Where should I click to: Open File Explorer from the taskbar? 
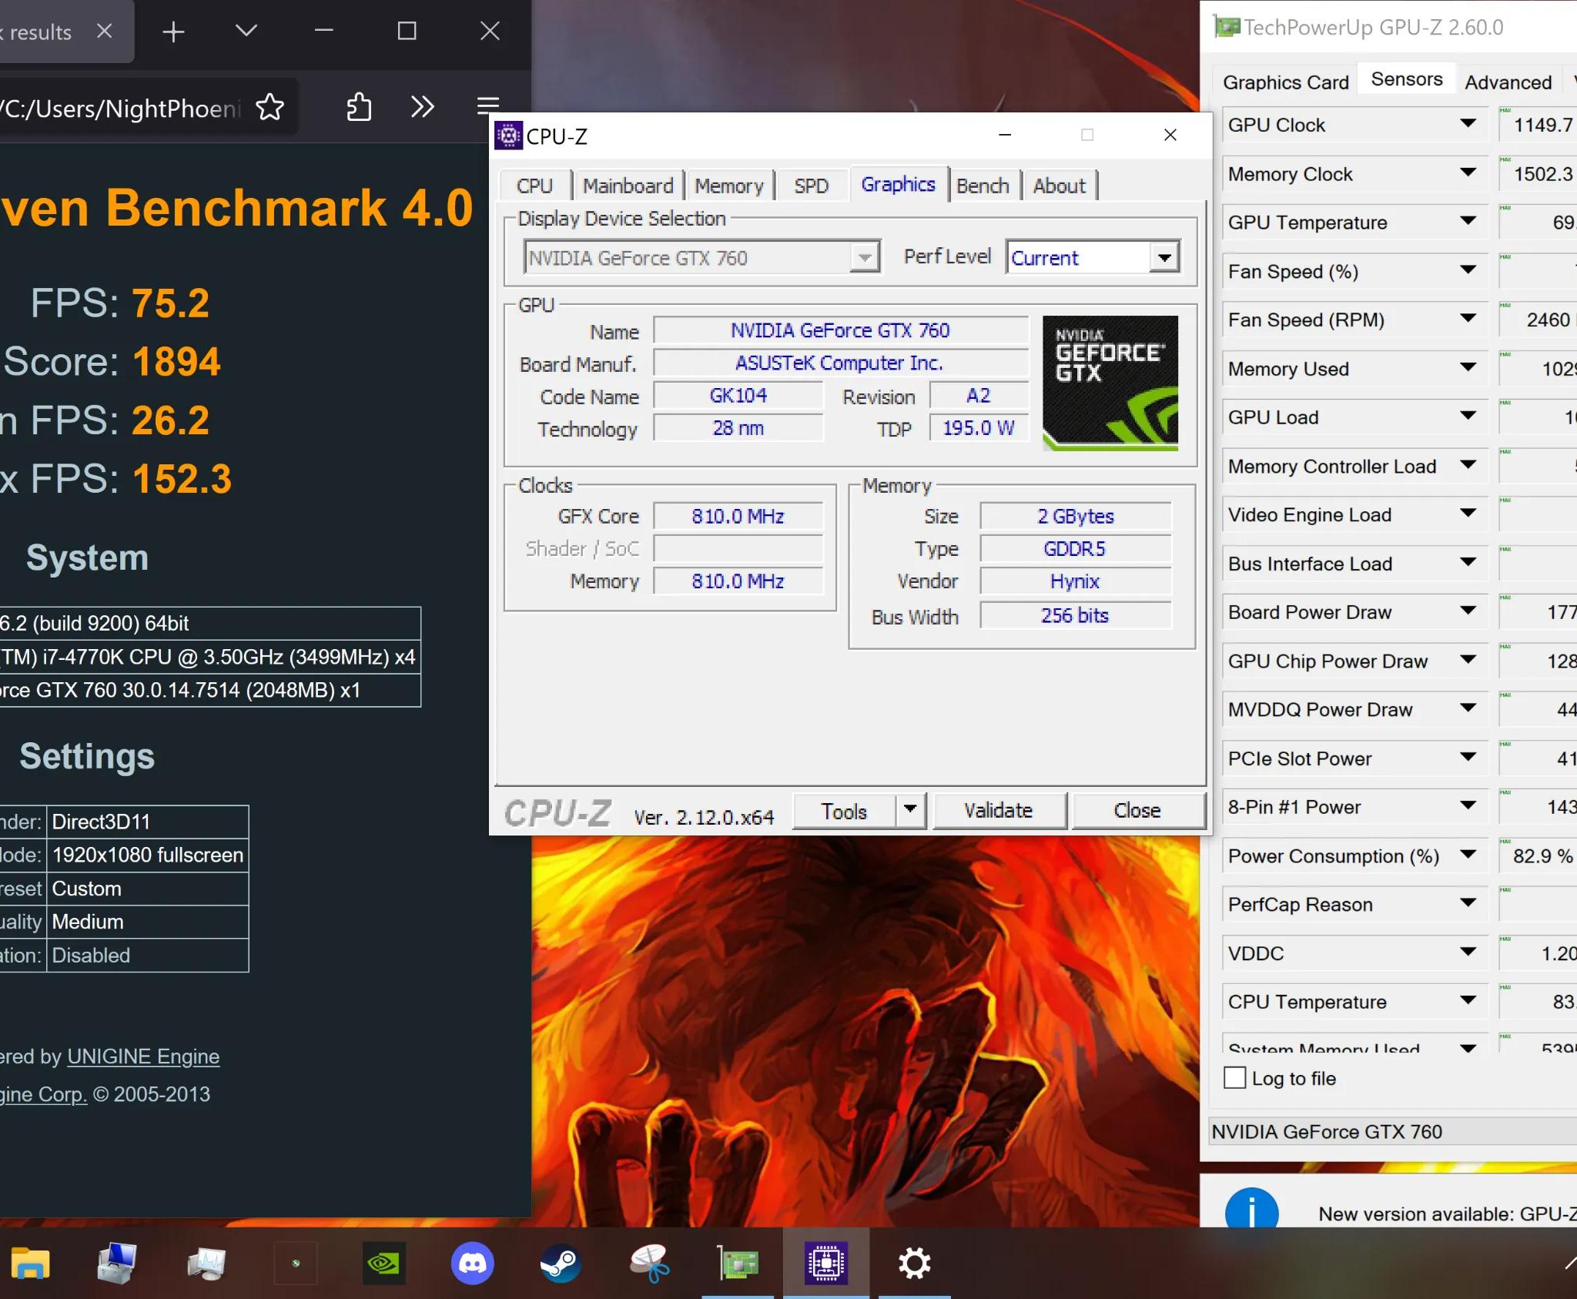30,1263
